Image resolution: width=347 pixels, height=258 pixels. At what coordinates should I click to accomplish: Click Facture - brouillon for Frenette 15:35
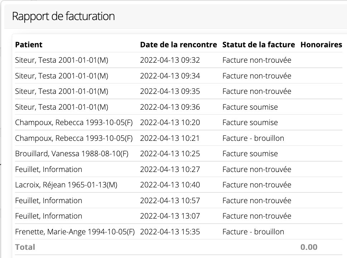[253, 231]
